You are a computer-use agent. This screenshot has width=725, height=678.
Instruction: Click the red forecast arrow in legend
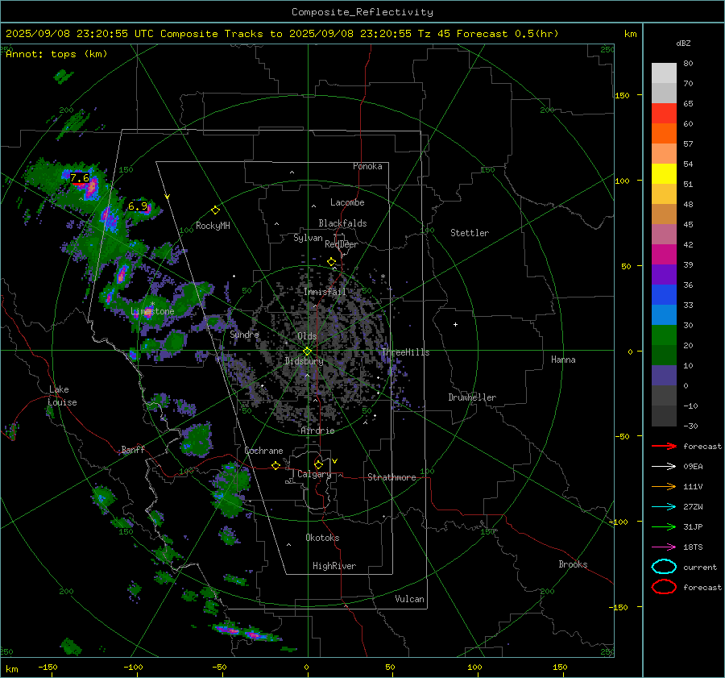(x=664, y=446)
